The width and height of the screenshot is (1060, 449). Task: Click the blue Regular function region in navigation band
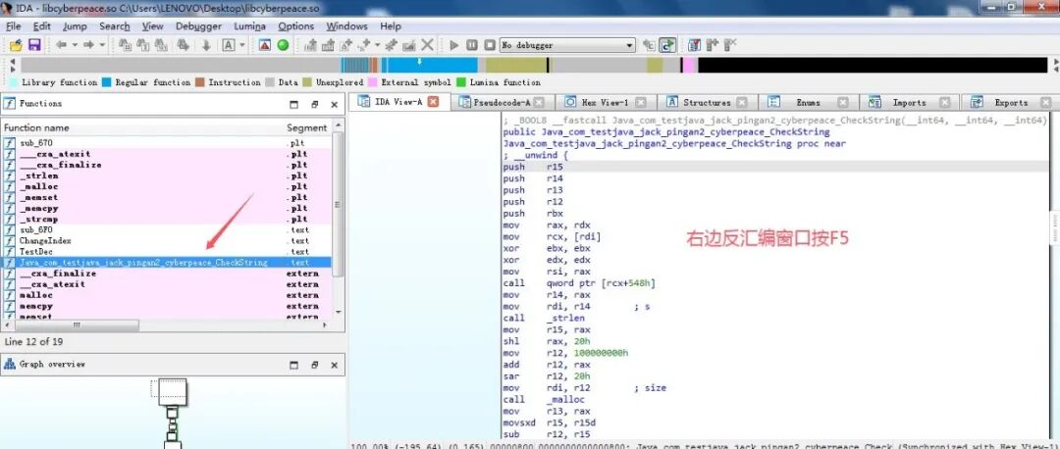pos(433,66)
